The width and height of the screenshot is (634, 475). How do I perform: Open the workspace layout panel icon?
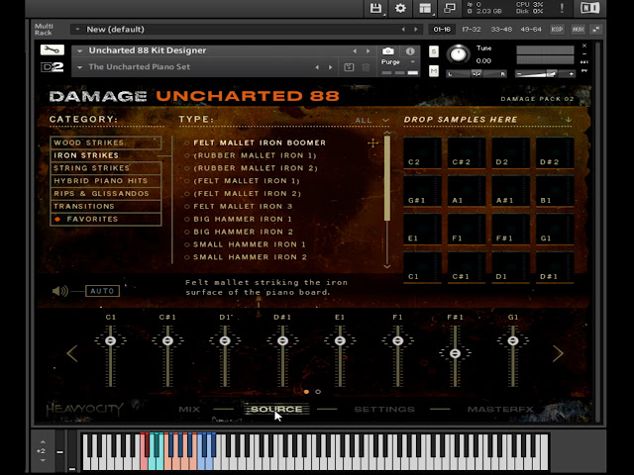click(425, 8)
